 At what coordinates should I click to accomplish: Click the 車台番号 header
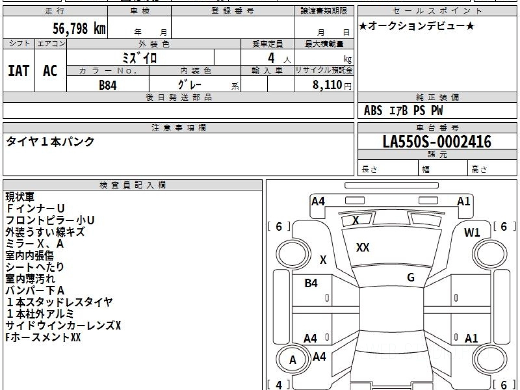(437, 128)
